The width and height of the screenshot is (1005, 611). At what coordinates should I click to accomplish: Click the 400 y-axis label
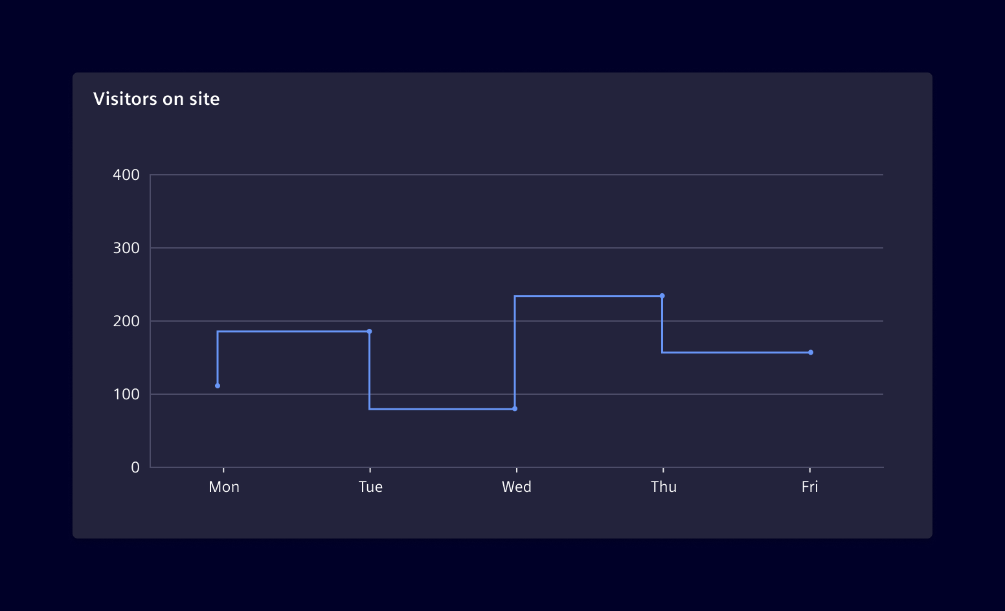point(128,174)
